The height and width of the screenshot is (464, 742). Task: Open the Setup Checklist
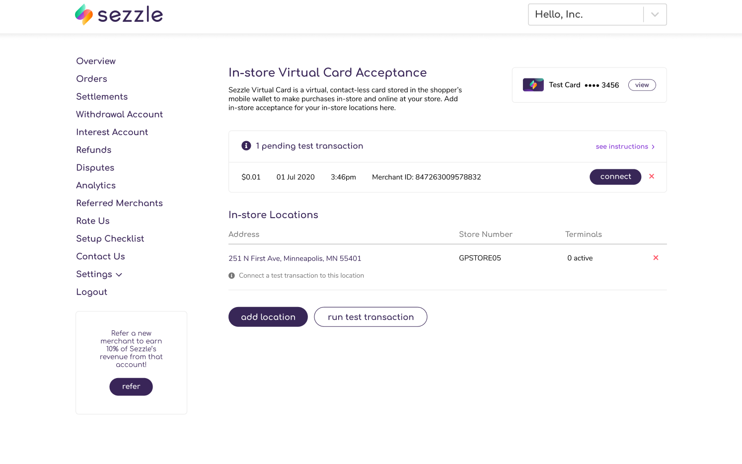click(x=110, y=239)
